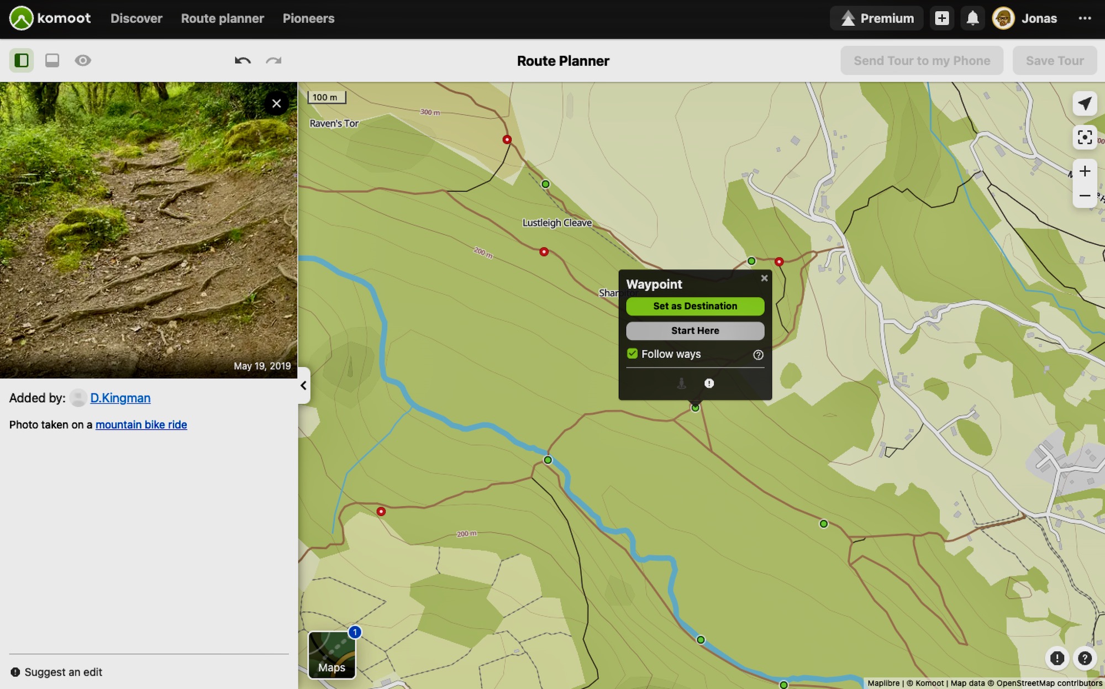Zoom out on the map
The width and height of the screenshot is (1105, 689).
1085,196
